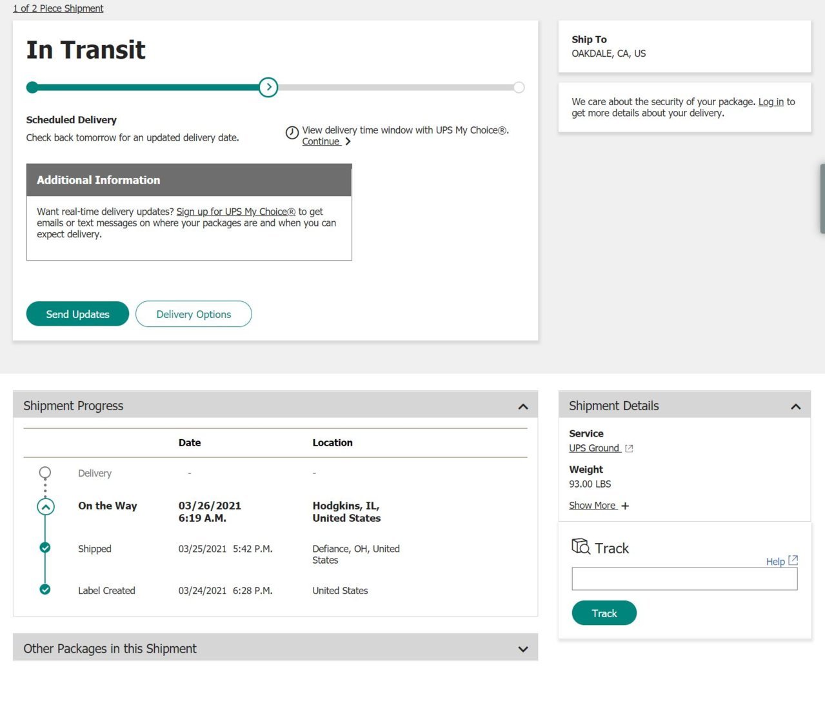Screen dimensions: 825x712
Task: Click the external-link icon next to Help
Action: coord(793,560)
